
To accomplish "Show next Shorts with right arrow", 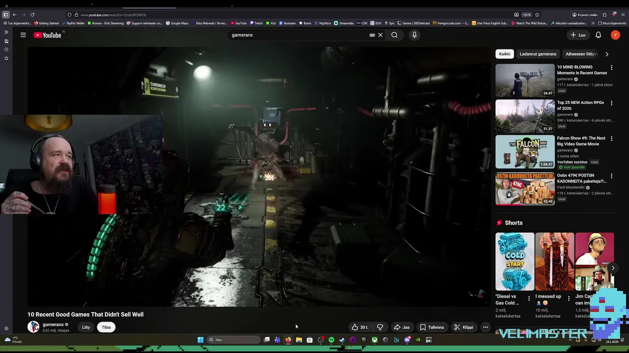I will 613,268.
